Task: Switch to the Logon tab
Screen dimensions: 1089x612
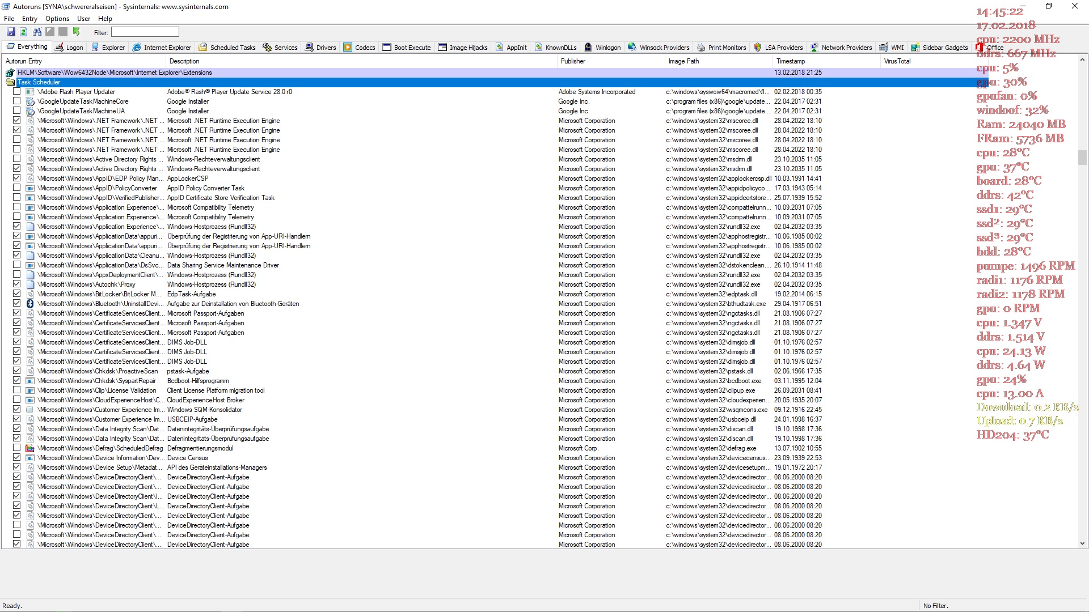Action: [x=69, y=48]
